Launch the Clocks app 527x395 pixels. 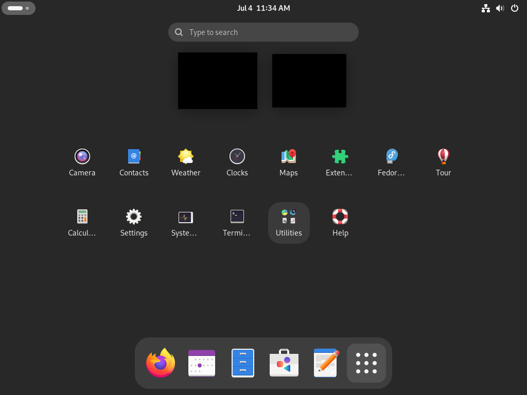point(237,163)
